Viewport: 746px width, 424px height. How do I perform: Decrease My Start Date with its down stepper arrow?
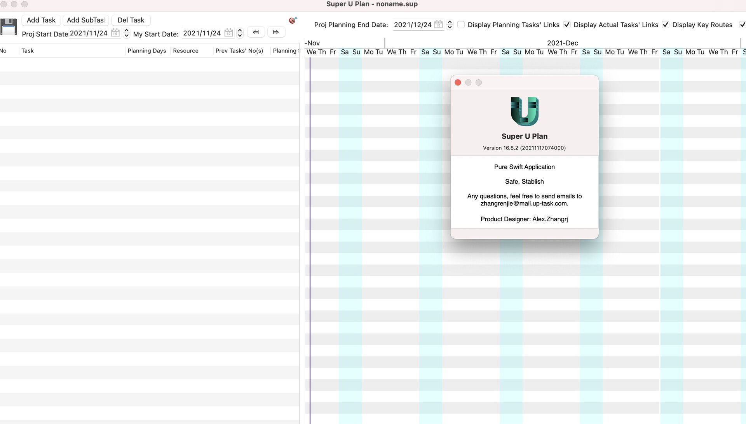point(240,36)
